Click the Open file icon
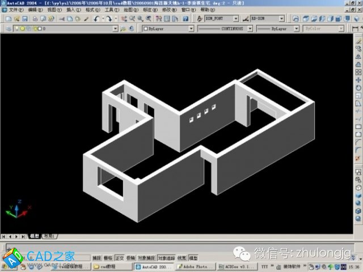 click(16, 19)
